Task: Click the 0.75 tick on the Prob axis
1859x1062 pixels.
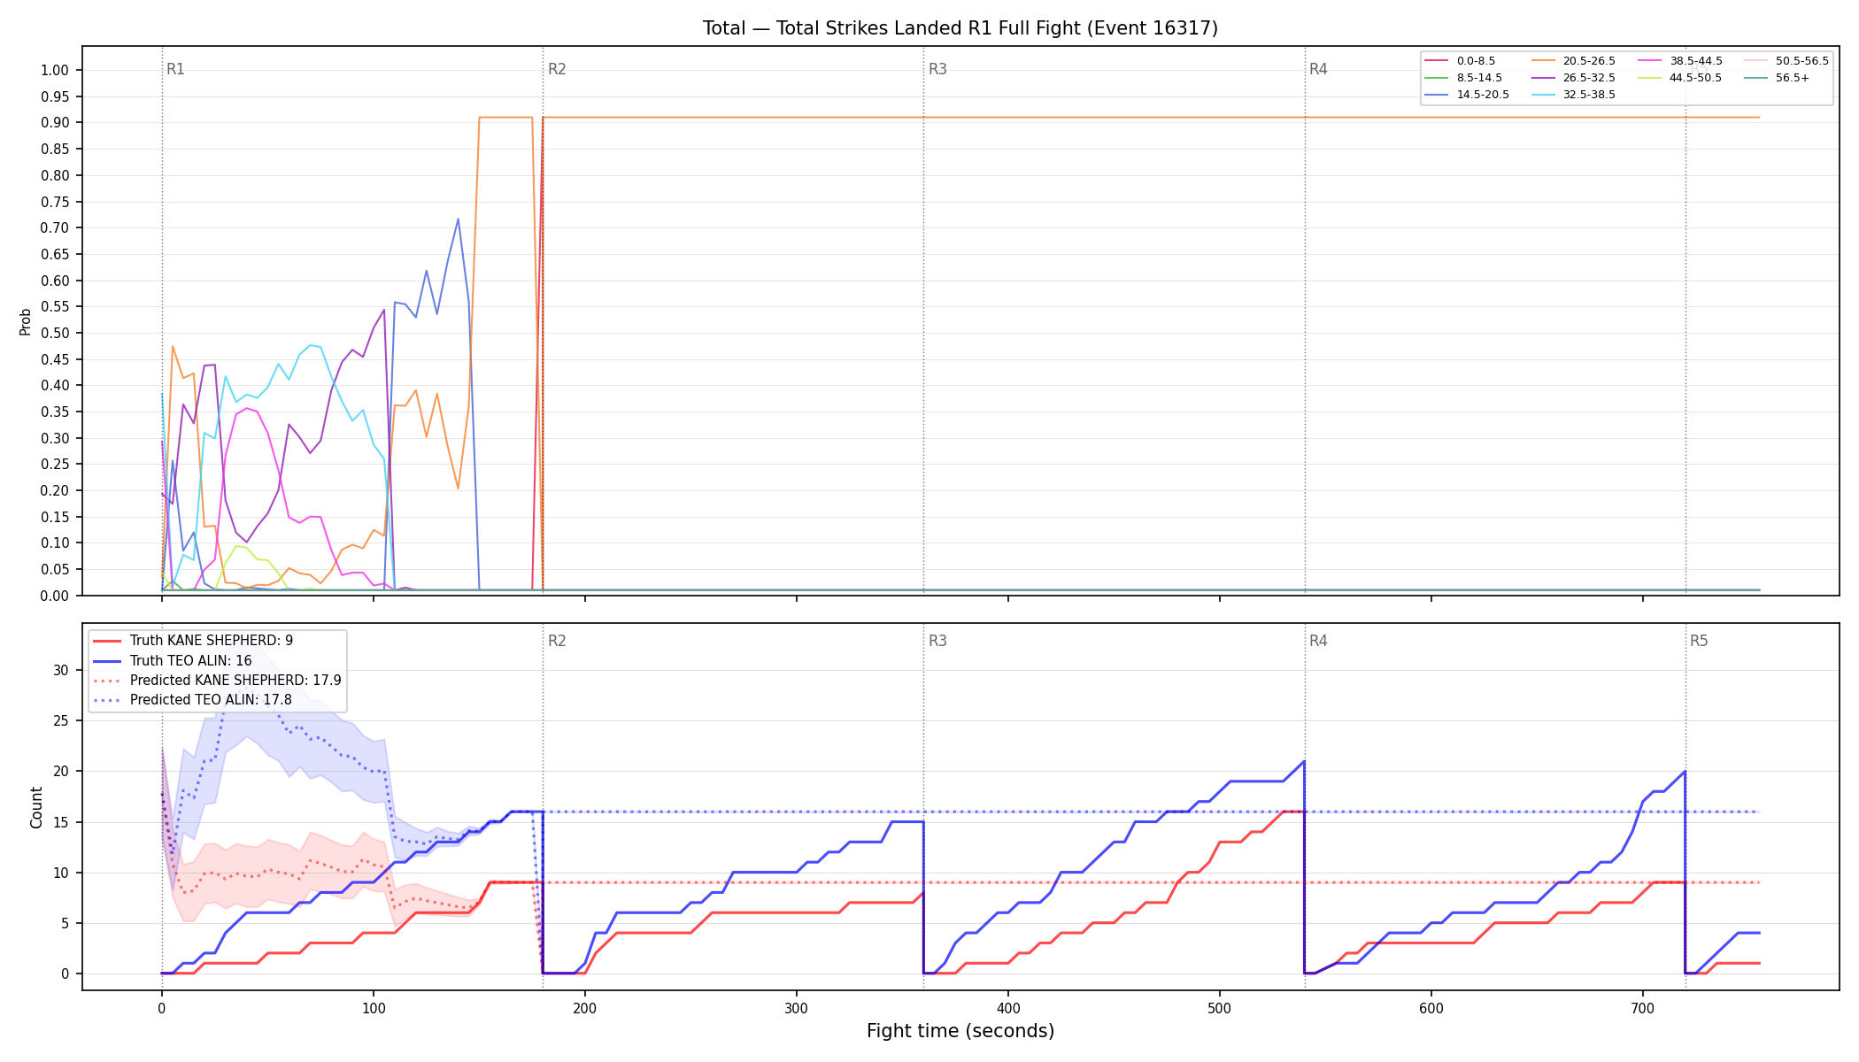Action: click(55, 202)
